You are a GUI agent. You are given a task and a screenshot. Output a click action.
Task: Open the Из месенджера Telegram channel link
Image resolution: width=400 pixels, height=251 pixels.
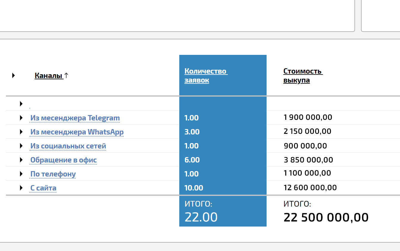(x=75, y=118)
